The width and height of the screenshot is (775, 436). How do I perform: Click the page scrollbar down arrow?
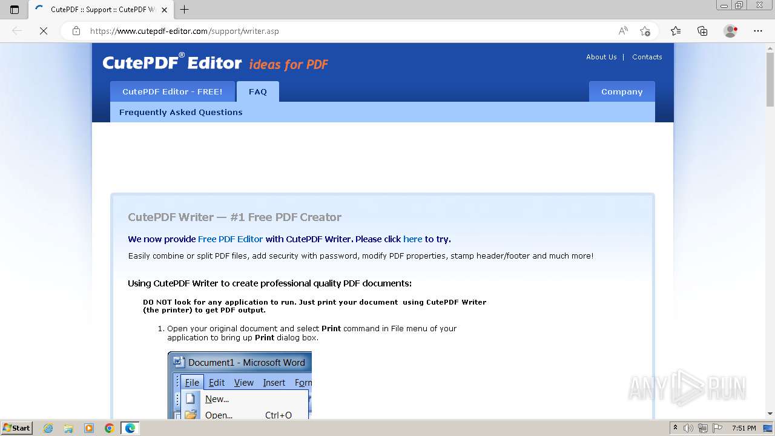770,414
